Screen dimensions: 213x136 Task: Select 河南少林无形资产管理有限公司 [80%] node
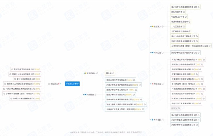tap(188, 59)
